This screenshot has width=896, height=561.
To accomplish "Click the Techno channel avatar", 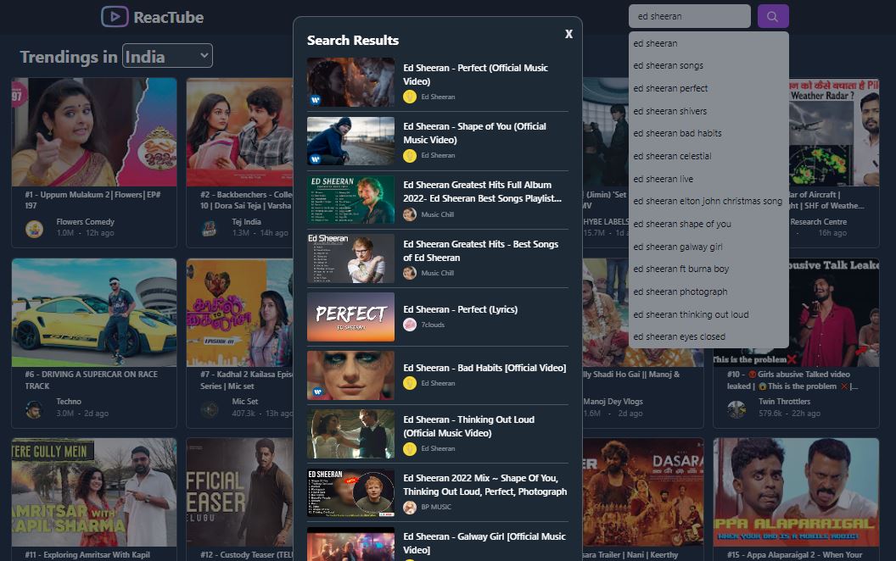I will point(34,409).
